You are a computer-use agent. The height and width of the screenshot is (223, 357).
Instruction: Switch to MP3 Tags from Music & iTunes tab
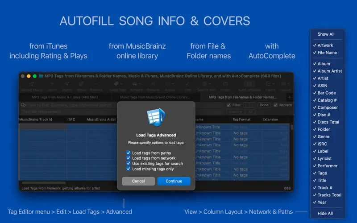point(65,97)
